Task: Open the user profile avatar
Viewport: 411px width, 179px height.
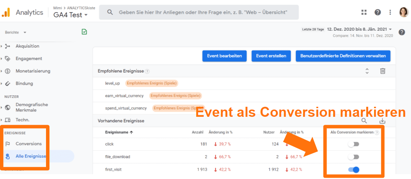Action: [404, 12]
